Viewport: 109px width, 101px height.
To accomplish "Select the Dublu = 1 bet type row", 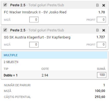I will coord(54,75).
